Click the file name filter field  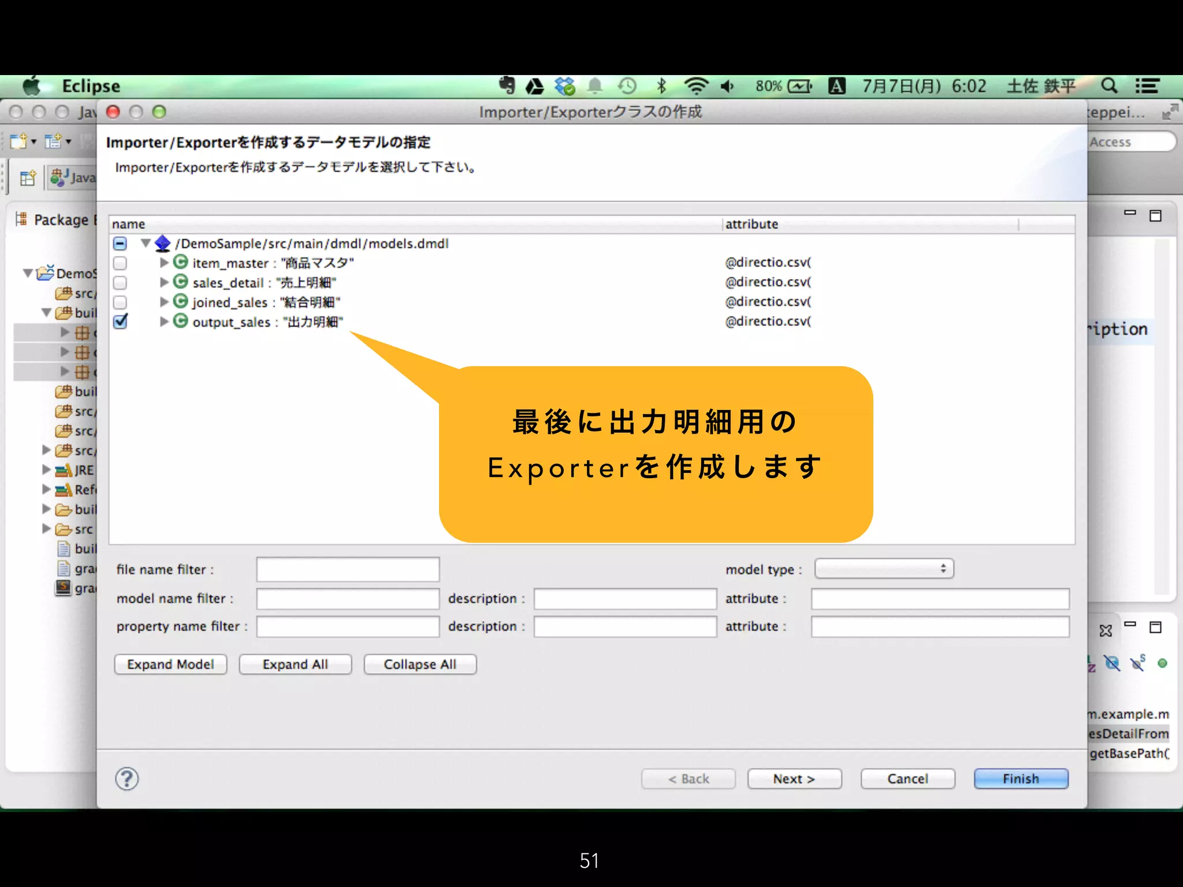(x=348, y=569)
